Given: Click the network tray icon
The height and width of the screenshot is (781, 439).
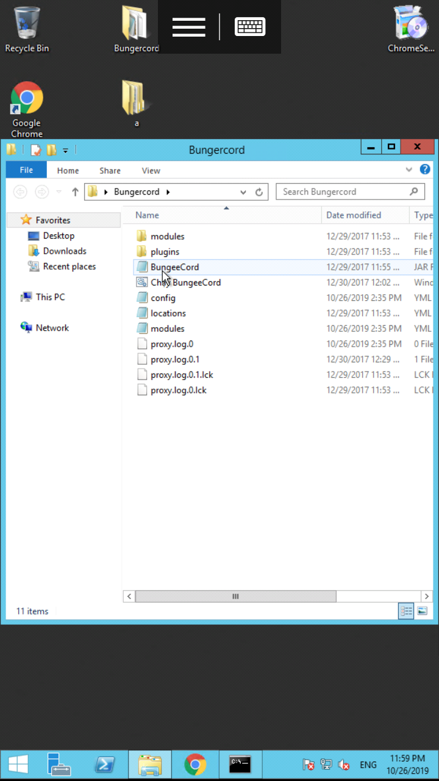Looking at the screenshot, I should (326, 765).
